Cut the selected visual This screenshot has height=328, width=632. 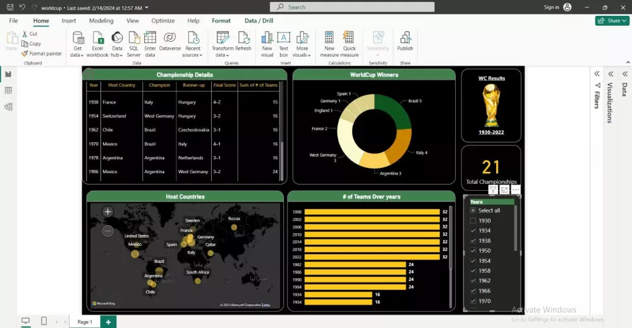tap(30, 34)
